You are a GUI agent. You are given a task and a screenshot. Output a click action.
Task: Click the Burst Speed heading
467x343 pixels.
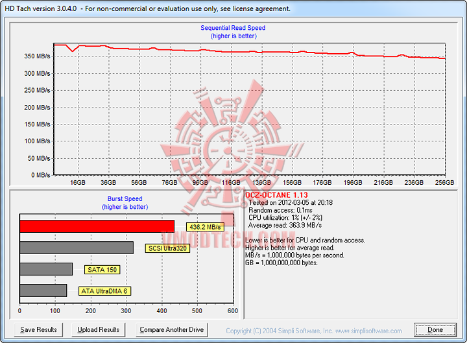tap(125, 198)
